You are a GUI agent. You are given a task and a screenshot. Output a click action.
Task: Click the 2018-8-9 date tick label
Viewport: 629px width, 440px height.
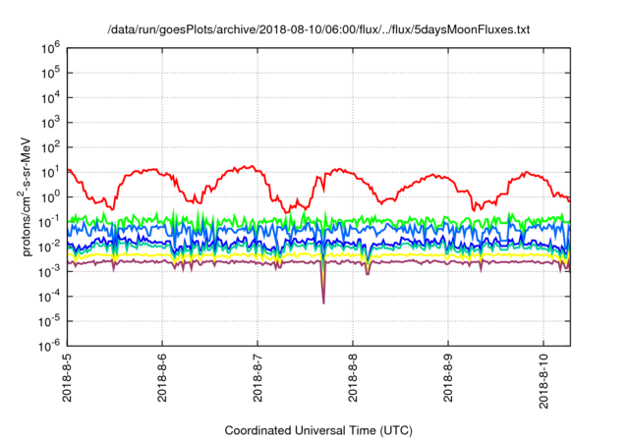coord(448,377)
